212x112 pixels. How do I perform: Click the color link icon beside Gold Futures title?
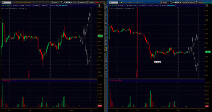[x=14, y=2]
